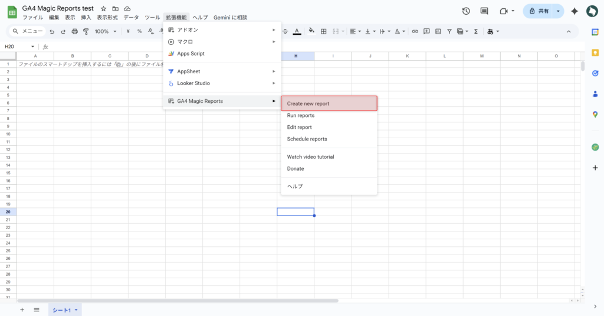Image resolution: width=604 pixels, height=316 pixels.
Task: Click the formula bar input
Action: coord(316,47)
